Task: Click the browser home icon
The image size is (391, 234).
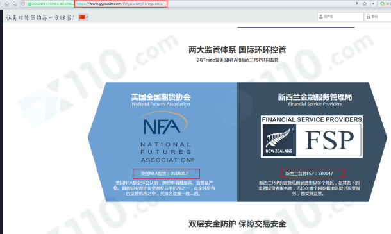Action: coord(7,4)
